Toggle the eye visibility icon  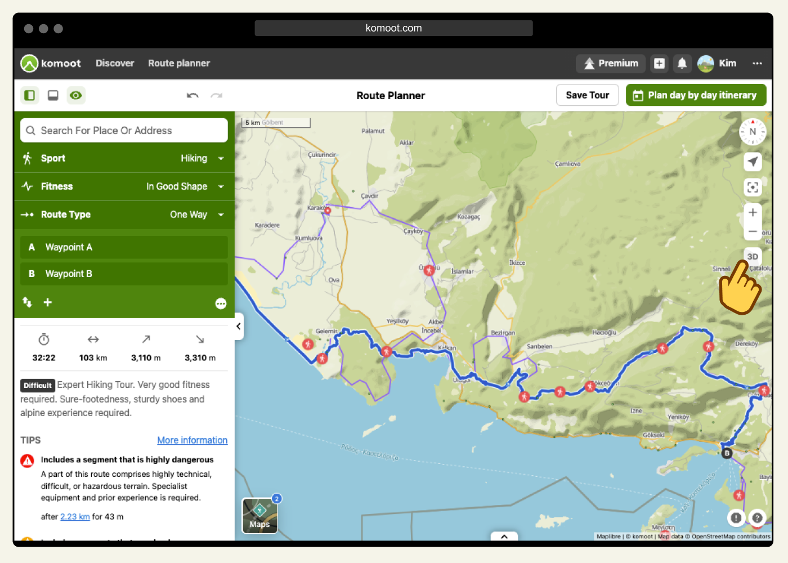click(76, 95)
